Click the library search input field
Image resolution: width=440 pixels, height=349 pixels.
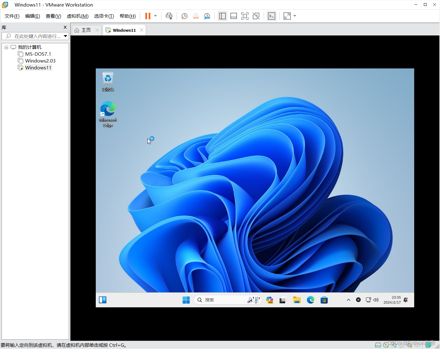pyautogui.click(x=35, y=36)
